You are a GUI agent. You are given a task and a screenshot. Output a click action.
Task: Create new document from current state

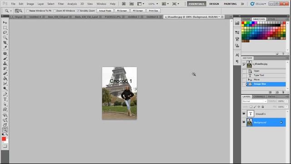pyautogui.click(x=270, y=92)
